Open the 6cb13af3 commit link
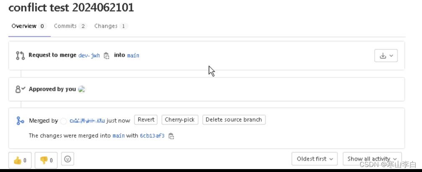 click(152, 136)
